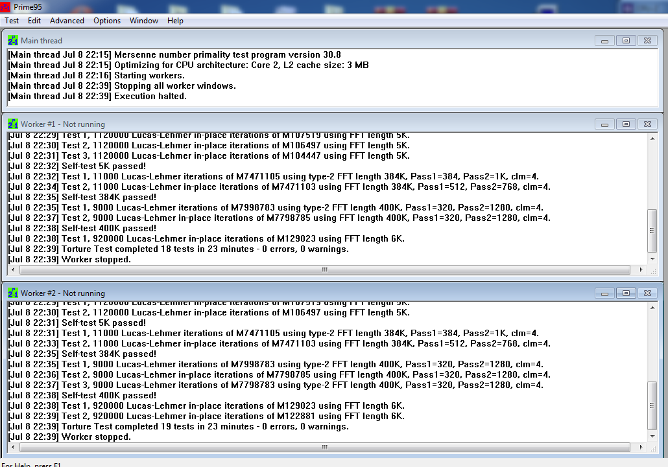Click 'Starting workers.' log line
Screen dimensions: 668x467
point(96,75)
